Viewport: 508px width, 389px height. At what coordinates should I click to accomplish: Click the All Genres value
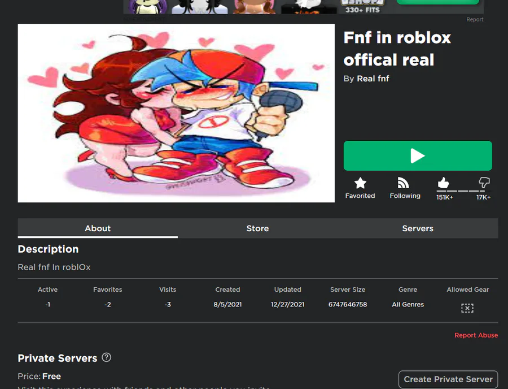408,304
